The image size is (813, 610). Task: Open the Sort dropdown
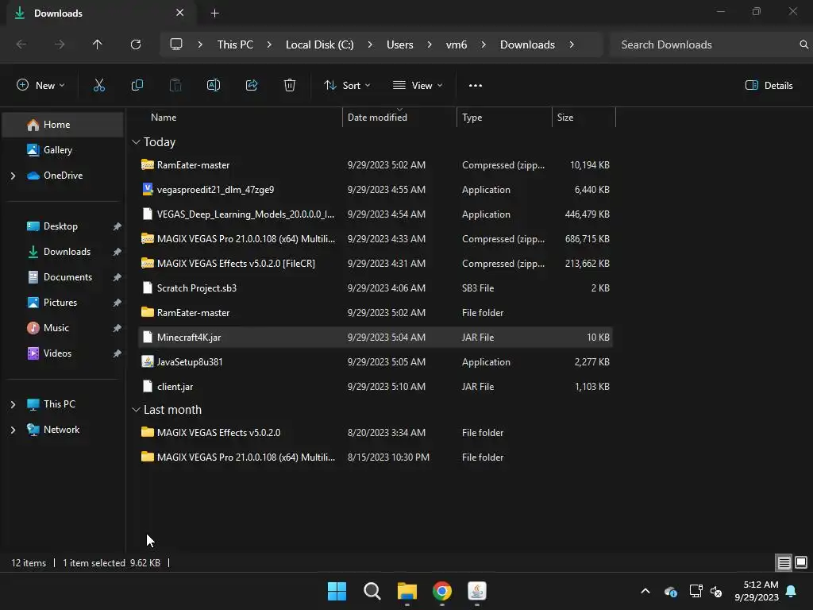click(x=347, y=86)
